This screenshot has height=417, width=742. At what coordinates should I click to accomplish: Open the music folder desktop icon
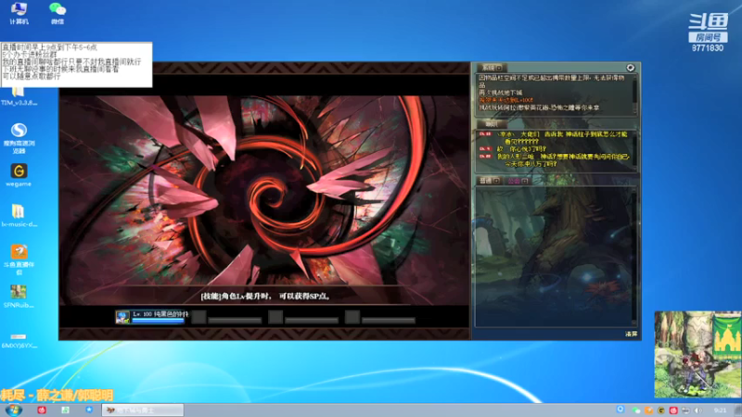[19, 216]
